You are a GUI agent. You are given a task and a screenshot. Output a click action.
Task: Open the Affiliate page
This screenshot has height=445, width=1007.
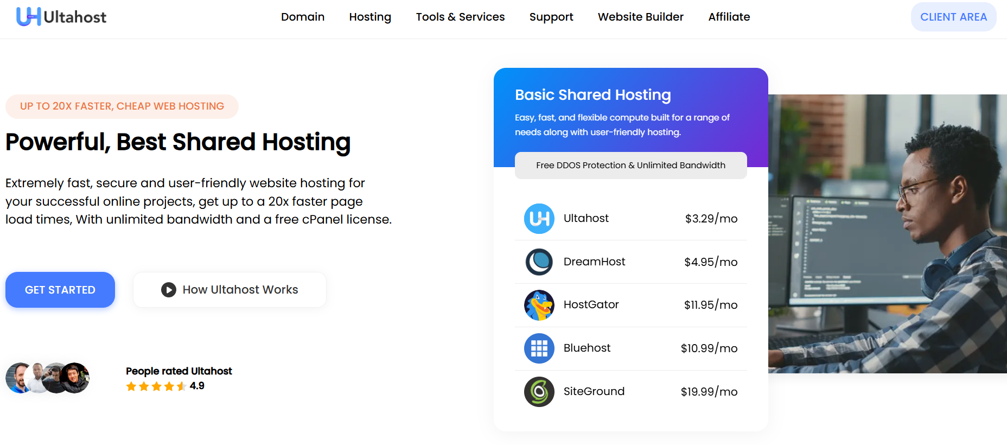click(x=729, y=17)
